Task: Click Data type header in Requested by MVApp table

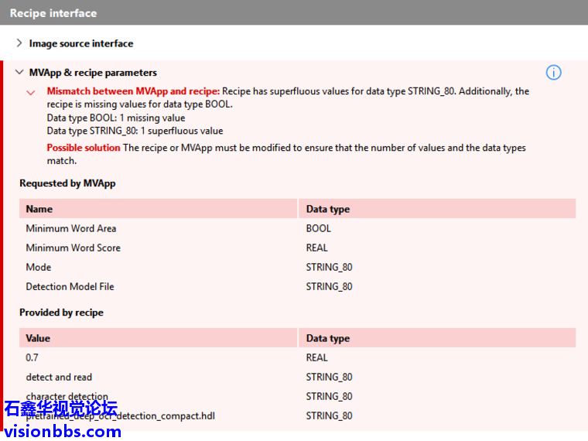Action: (327, 209)
